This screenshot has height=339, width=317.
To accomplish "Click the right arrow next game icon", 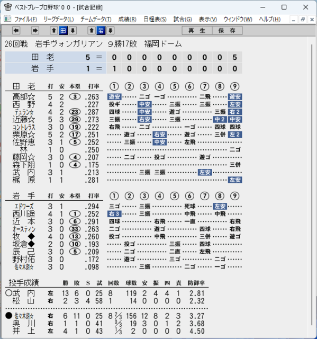I will click(x=35, y=31).
